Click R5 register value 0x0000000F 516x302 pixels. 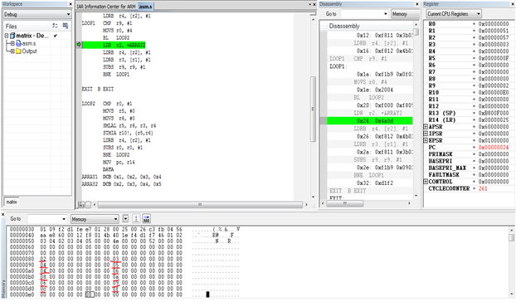tap(494, 58)
